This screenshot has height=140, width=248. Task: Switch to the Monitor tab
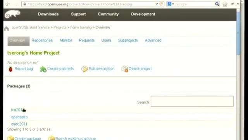[66, 40]
